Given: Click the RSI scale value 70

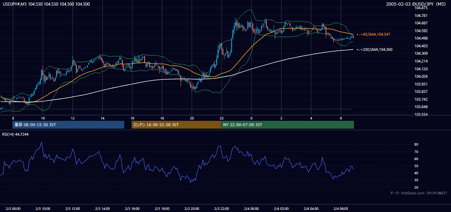Looking at the screenshot, I should tap(416, 152).
